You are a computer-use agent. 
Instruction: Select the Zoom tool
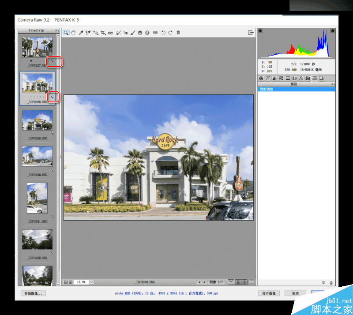tap(66, 33)
